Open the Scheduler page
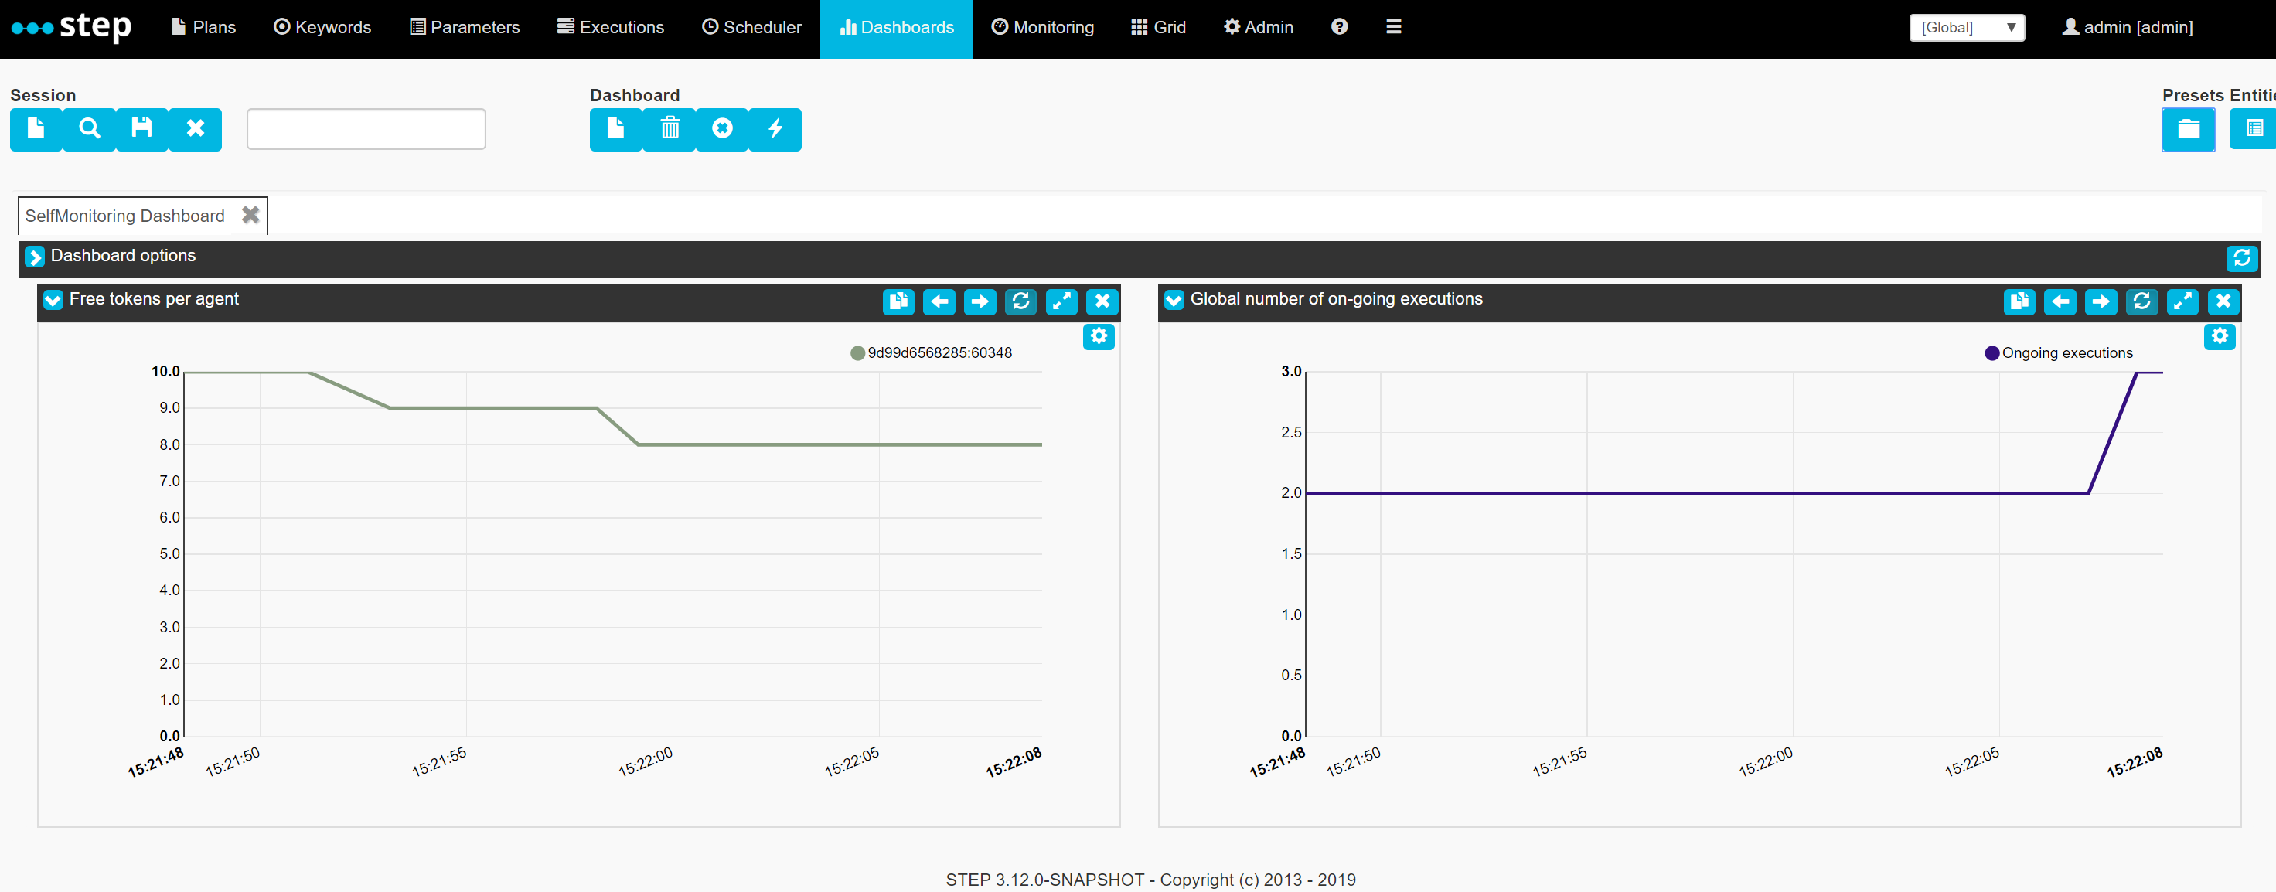Viewport: 2276px width, 892px height. click(x=752, y=27)
